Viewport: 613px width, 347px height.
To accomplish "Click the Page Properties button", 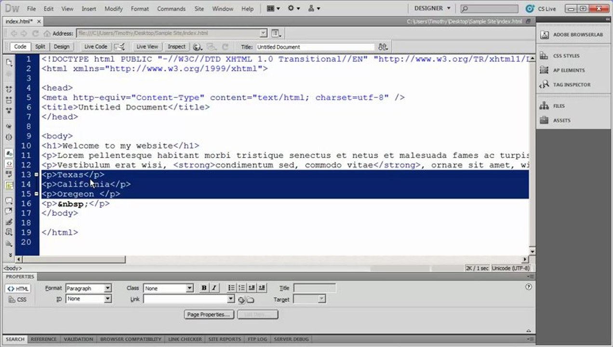I will [209, 314].
